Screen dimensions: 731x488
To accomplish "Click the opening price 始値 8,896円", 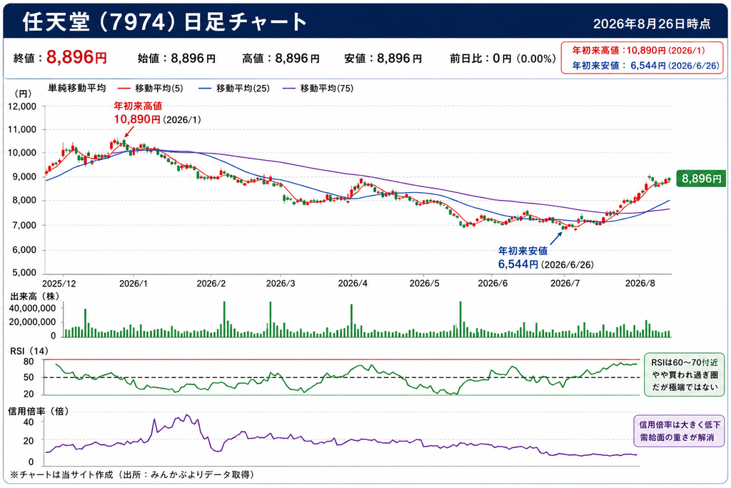I will click(x=176, y=59).
